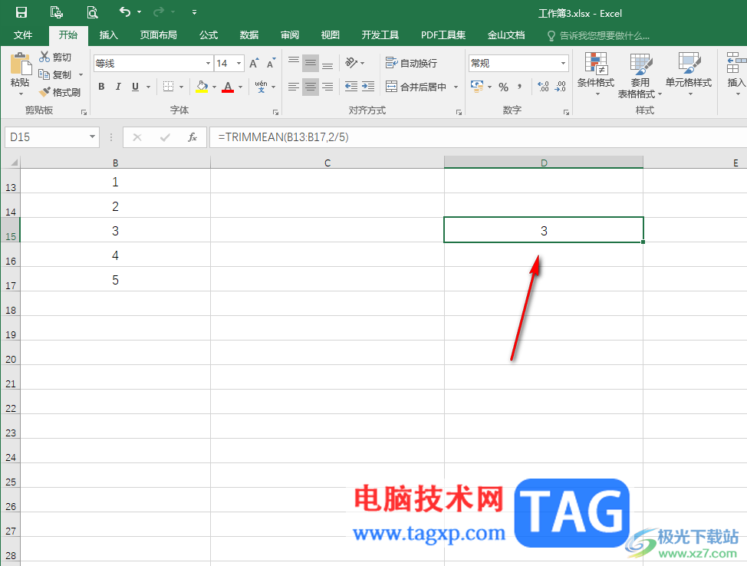Select column B header
This screenshot has height=566, width=747.
coord(115,163)
